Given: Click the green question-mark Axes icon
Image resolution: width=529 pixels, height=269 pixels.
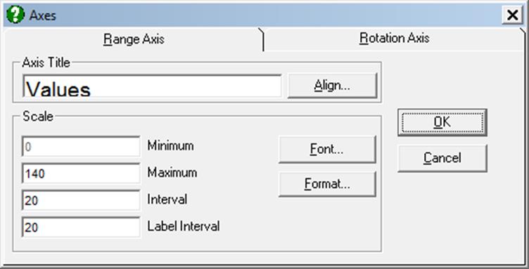Looking at the screenshot, I should point(15,15).
